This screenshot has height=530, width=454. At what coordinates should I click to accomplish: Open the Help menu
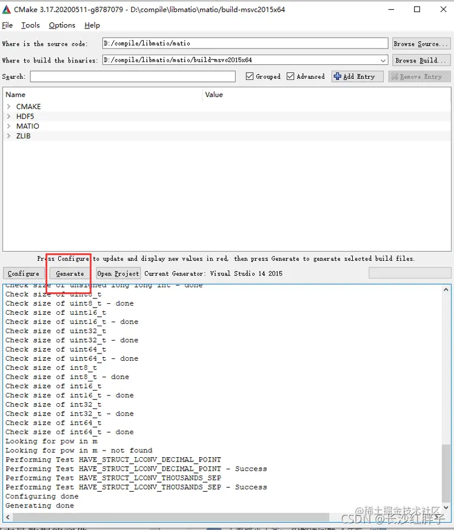click(92, 25)
